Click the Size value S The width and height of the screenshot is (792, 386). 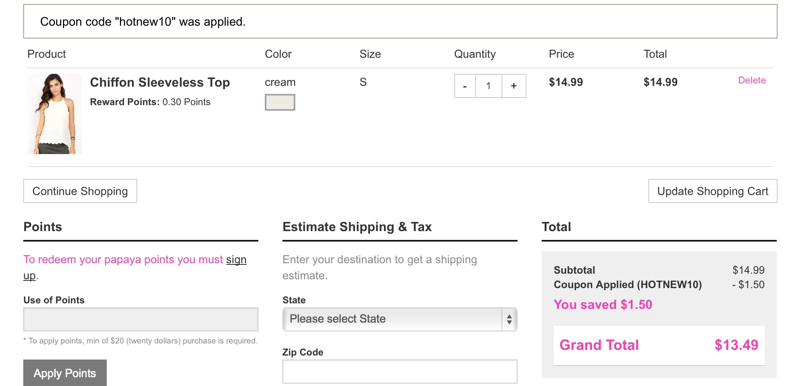363,82
